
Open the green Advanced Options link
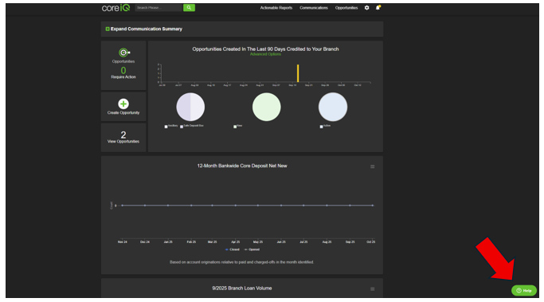265,54
